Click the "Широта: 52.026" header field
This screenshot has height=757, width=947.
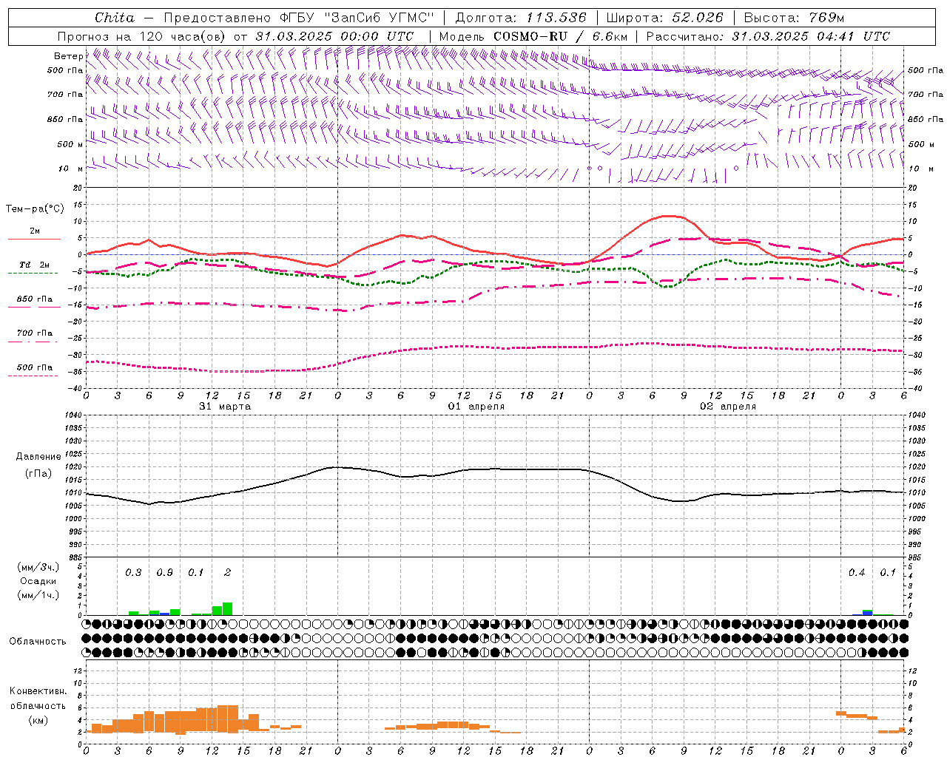[x=664, y=18]
